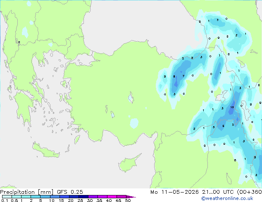Image resolution: width=262 pixels, height=202 pixels.
Task: Click the '8' precipitation value on the map
Action: (174, 77)
